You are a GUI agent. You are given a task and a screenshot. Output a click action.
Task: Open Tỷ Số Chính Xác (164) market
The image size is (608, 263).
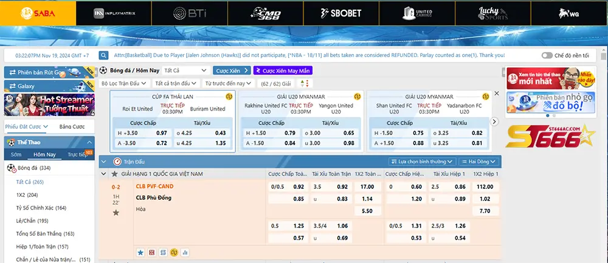click(x=41, y=208)
